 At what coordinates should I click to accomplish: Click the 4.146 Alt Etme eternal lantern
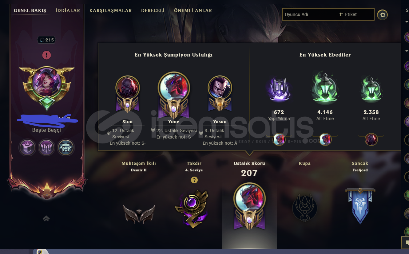click(325, 88)
